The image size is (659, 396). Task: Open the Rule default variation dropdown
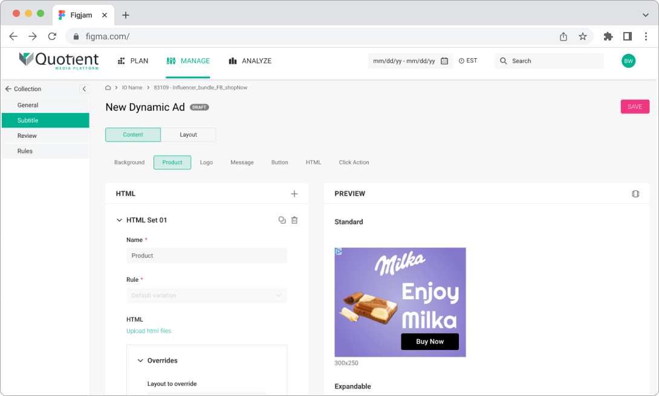pyautogui.click(x=207, y=296)
